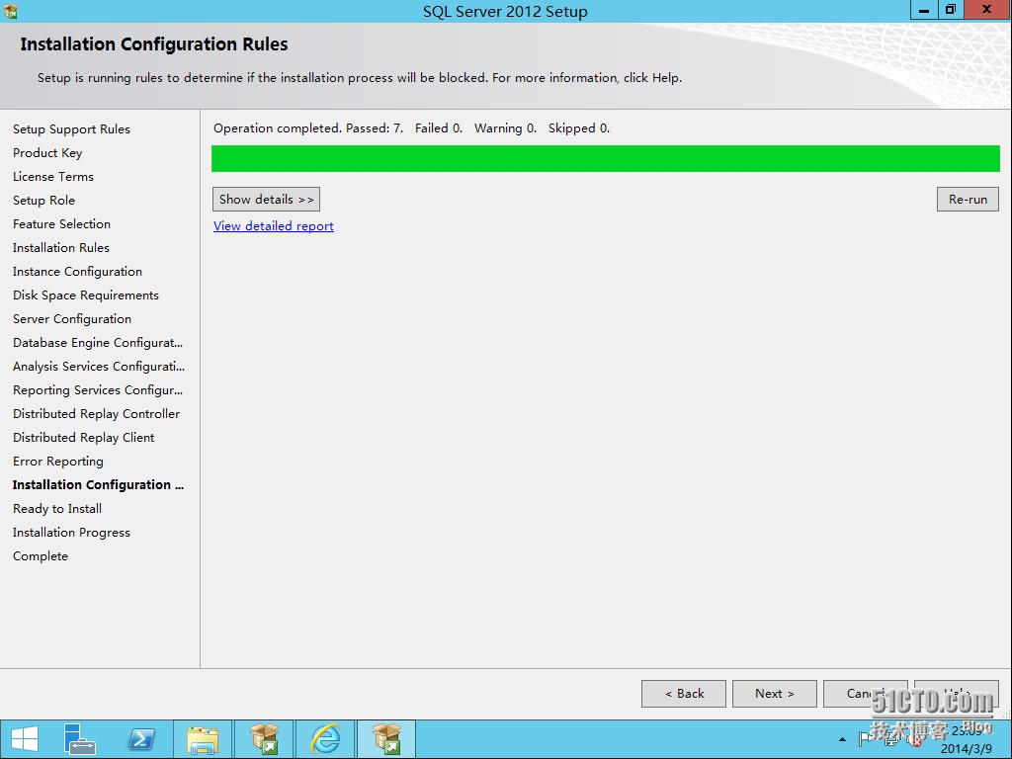
Task: Show hidden tray icons arrow
Action: point(842,739)
